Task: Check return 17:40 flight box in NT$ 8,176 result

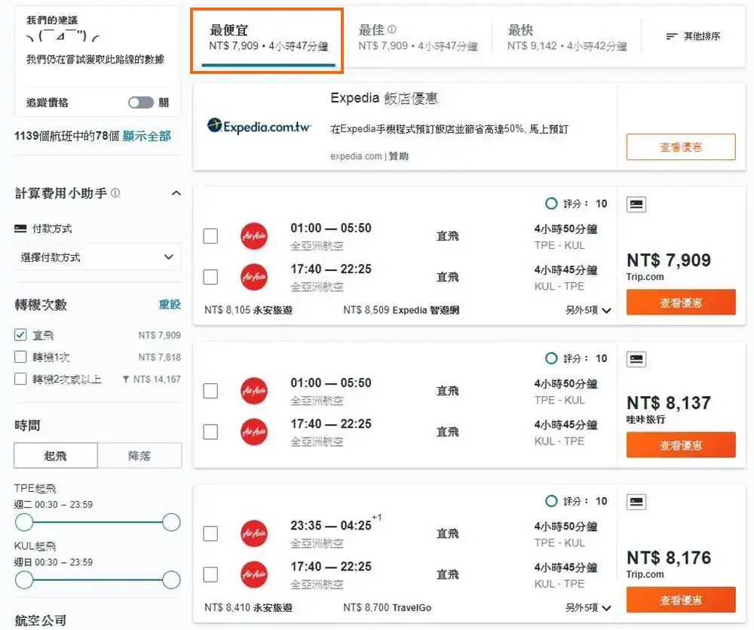Action: point(210,574)
